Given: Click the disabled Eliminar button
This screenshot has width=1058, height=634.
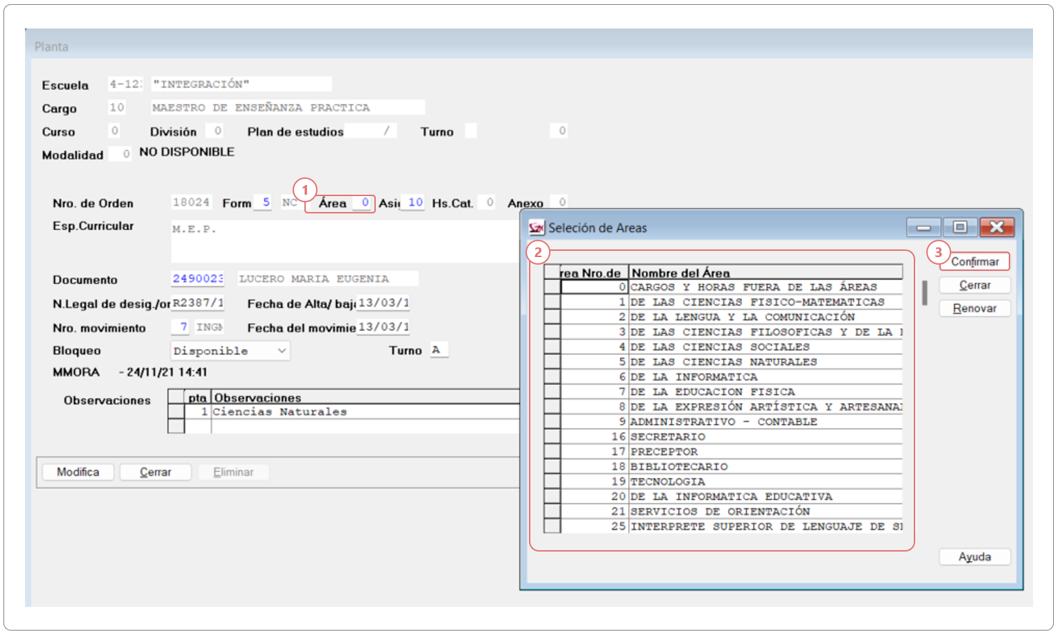Looking at the screenshot, I should 233,472.
